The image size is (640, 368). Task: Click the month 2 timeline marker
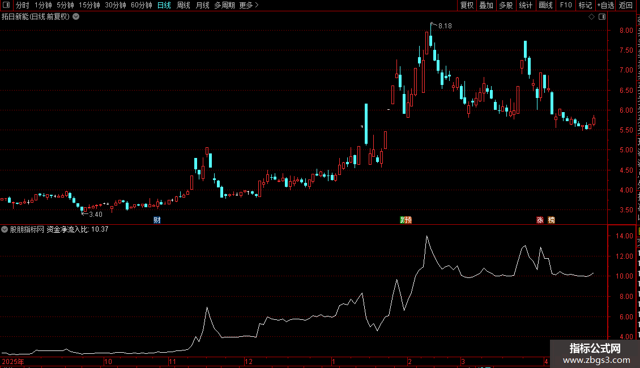click(409, 361)
